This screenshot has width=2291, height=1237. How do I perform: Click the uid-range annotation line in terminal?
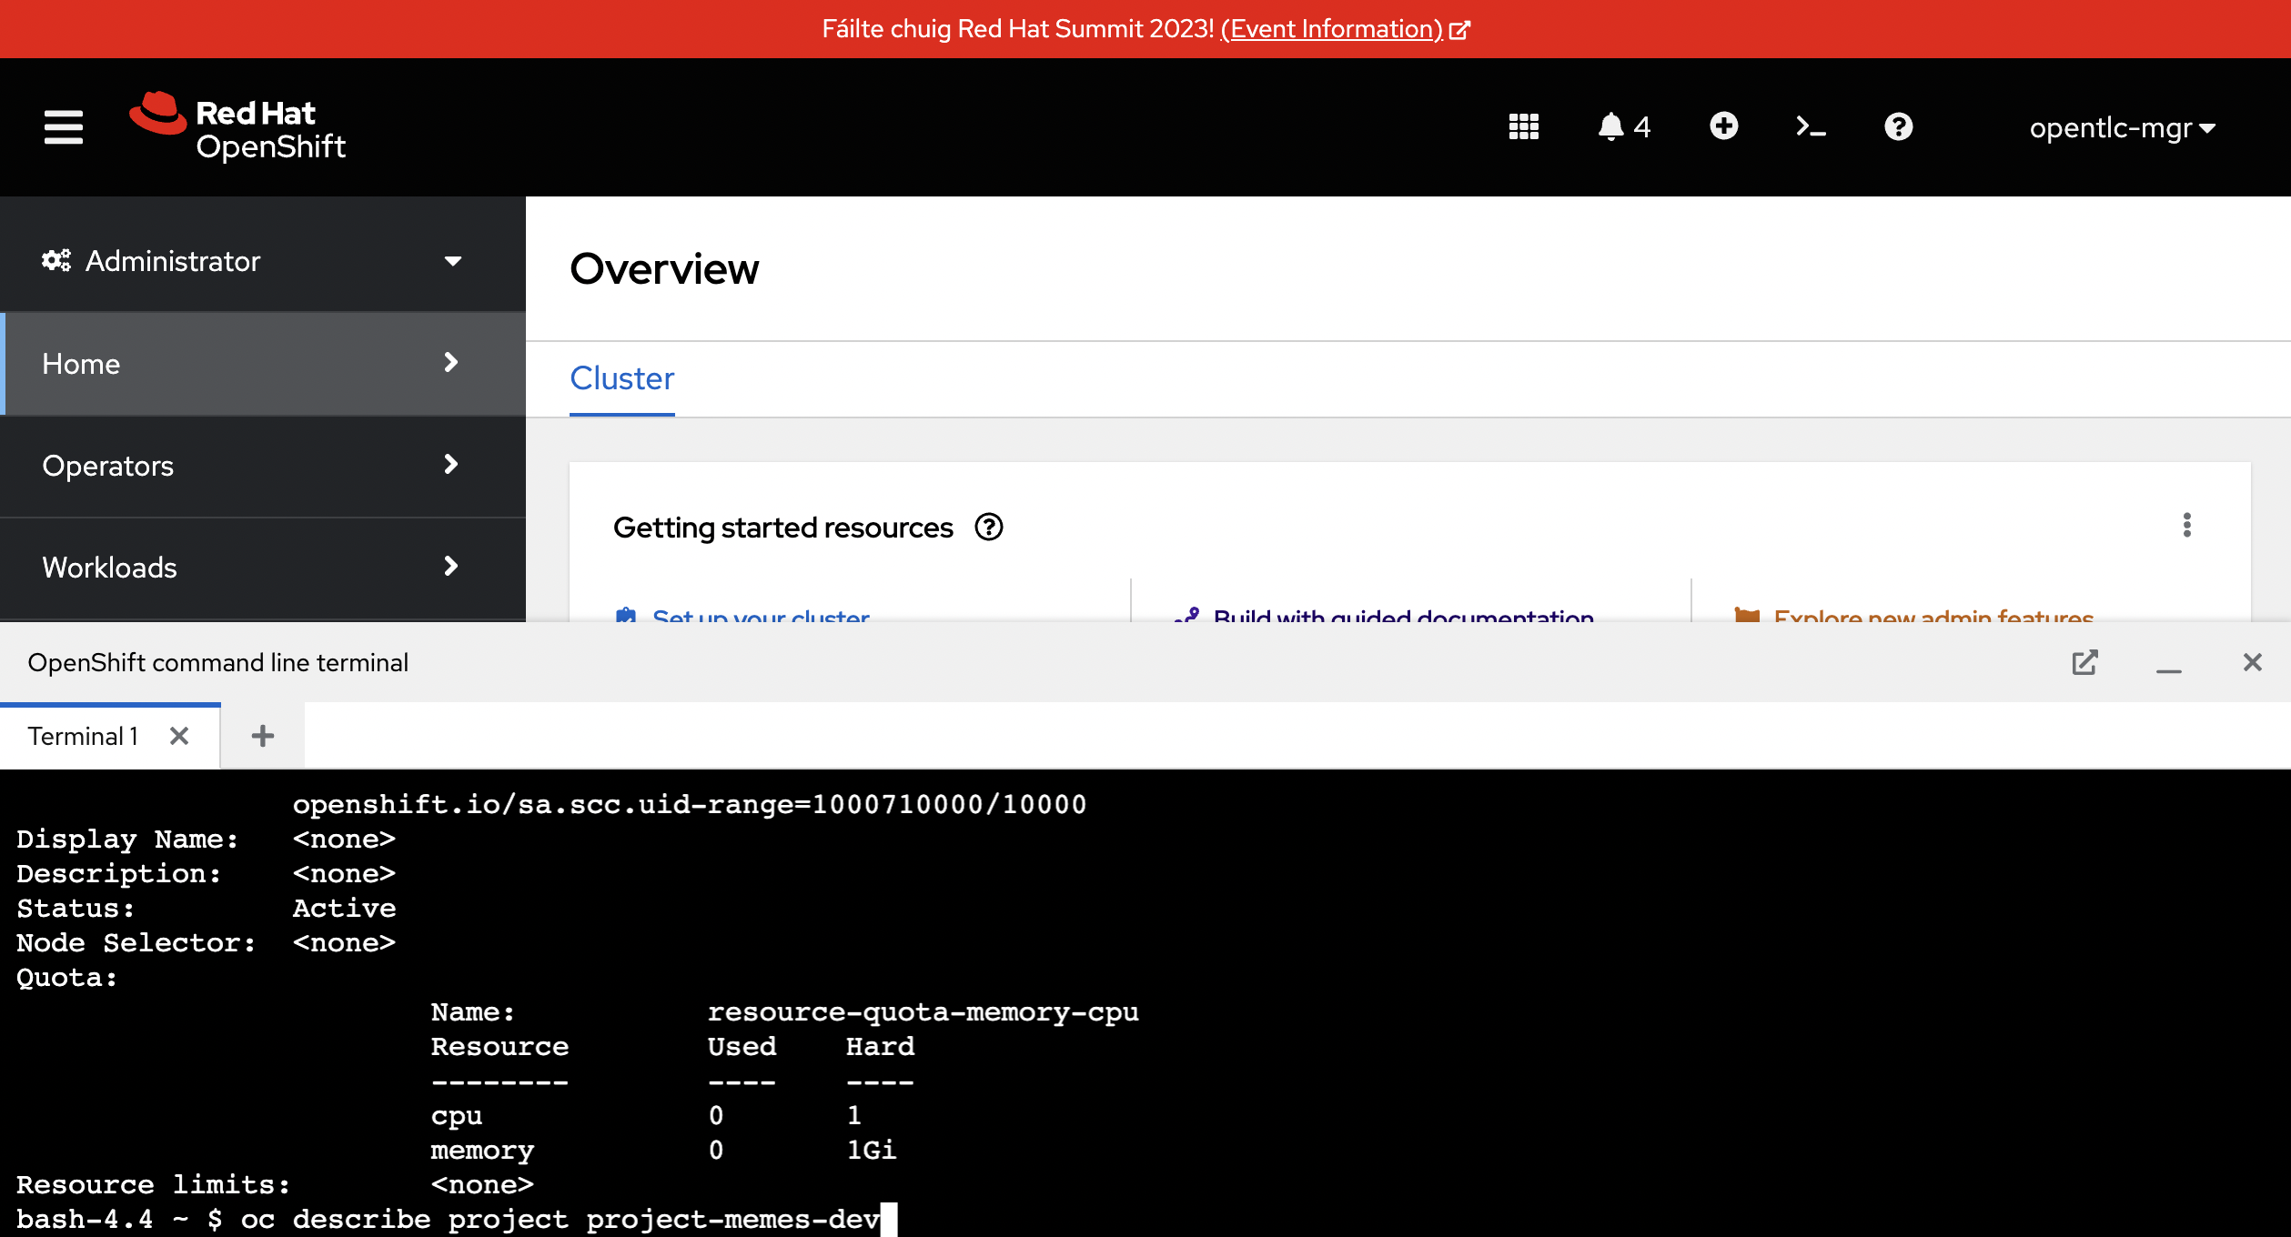(x=689, y=804)
